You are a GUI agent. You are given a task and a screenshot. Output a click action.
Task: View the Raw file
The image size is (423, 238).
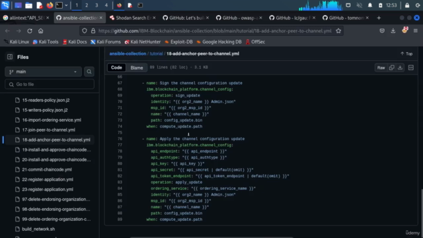[x=381, y=67]
